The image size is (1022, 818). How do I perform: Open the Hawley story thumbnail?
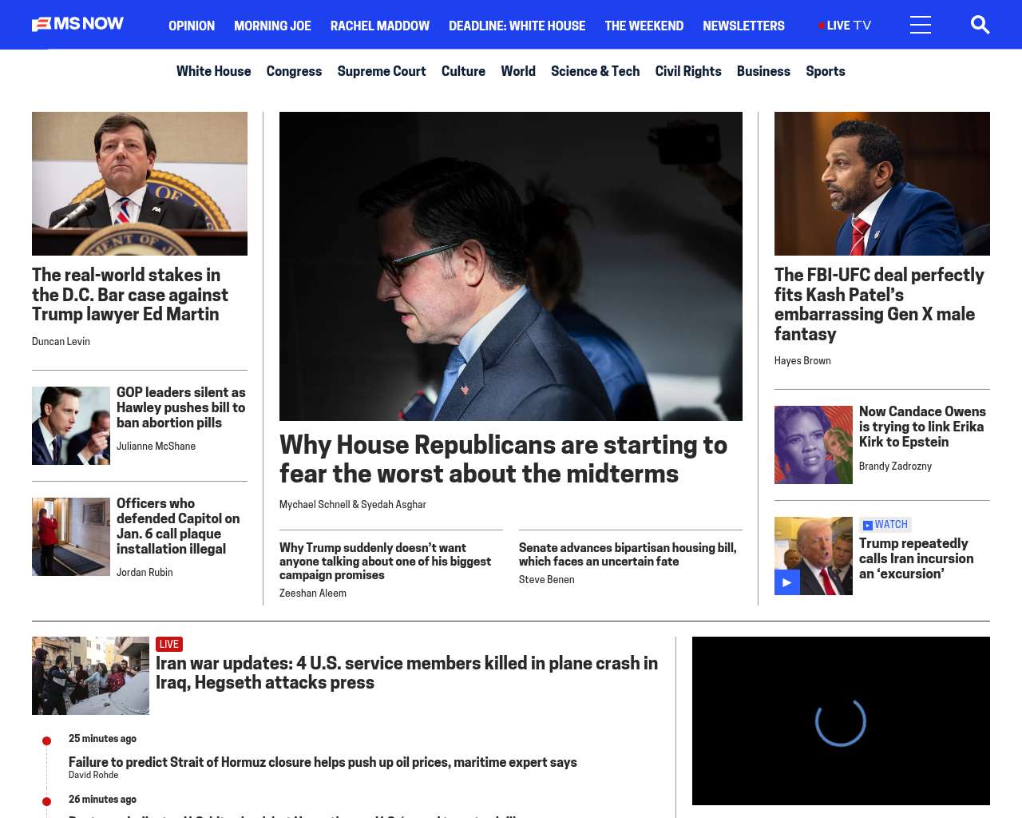click(71, 426)
